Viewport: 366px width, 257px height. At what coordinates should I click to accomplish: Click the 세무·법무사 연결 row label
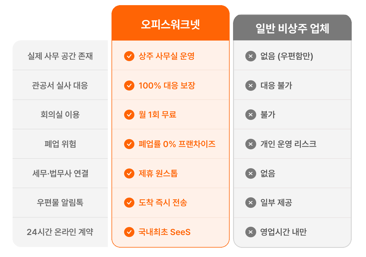[60, 173]
